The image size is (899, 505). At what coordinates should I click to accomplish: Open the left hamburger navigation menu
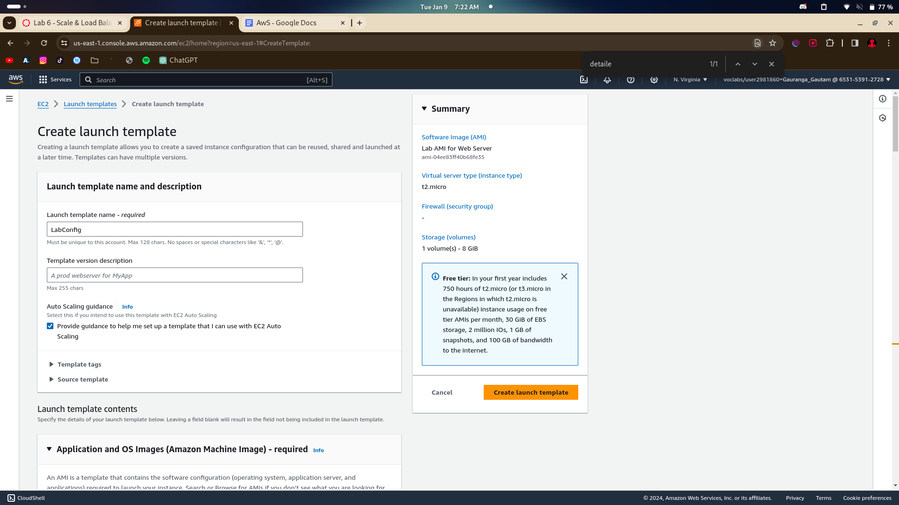coord(9,99)
